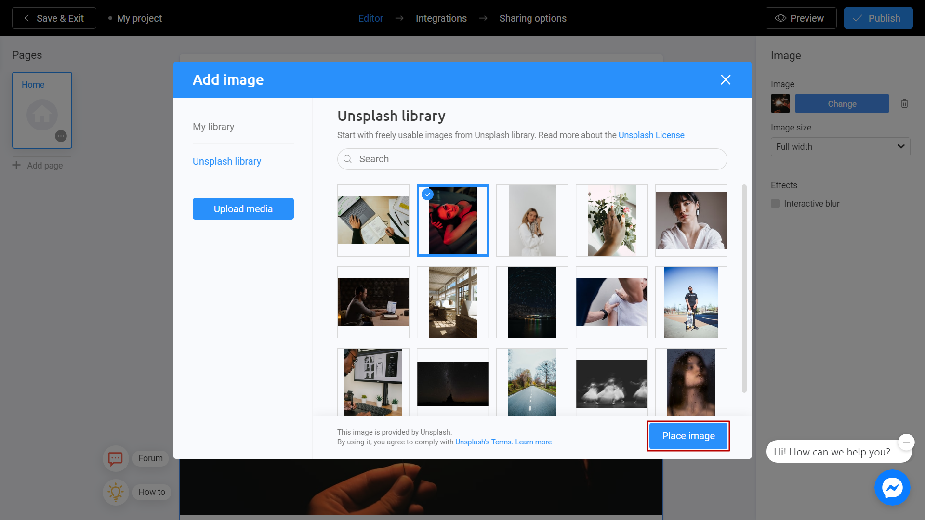Click the search icon in image search bar
The image size is (925, 520).
347,159
